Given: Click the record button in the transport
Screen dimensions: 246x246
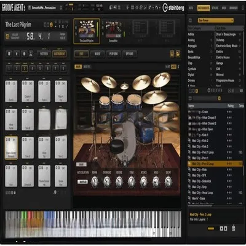Looking at the screenshot, I should coord(24,54).
